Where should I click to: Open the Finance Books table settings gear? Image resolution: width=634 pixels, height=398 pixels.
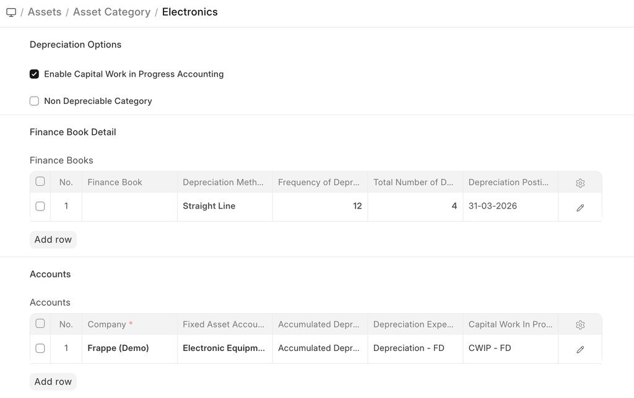coord(580,183)
